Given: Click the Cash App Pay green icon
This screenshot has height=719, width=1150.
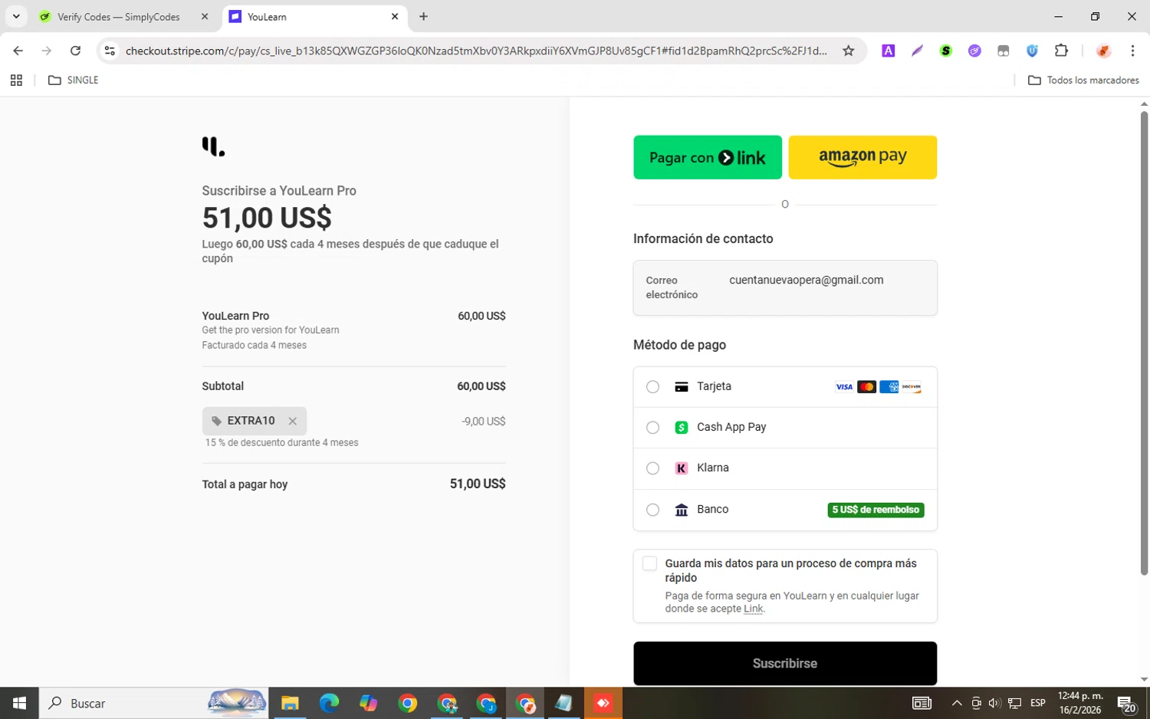Looking at the screenshot, I should point(681,428).
